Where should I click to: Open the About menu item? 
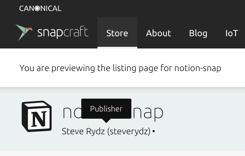(158, 33)
